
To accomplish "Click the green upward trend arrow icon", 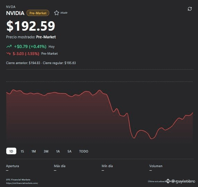I will (x=9, y=46).
